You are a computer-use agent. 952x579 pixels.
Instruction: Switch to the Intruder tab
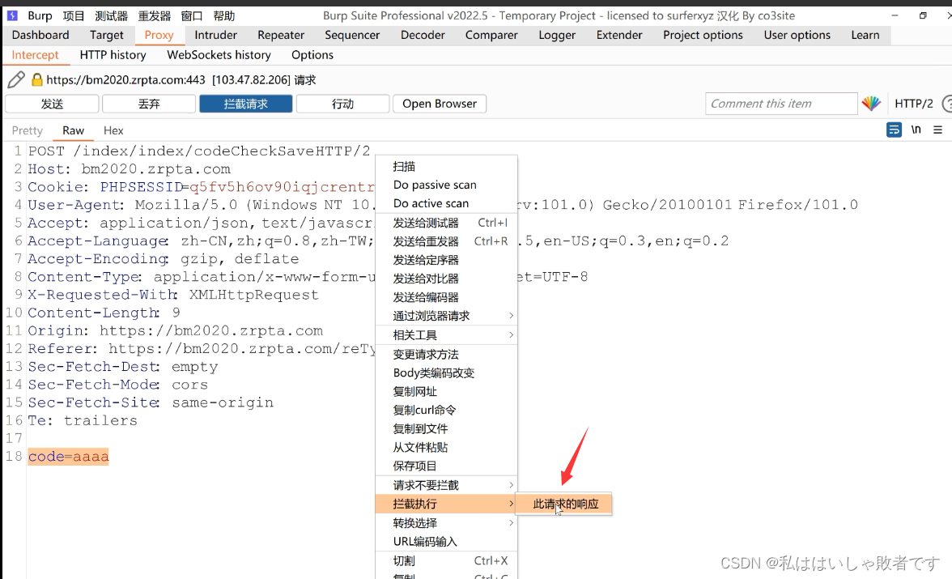tap(215, 36)
